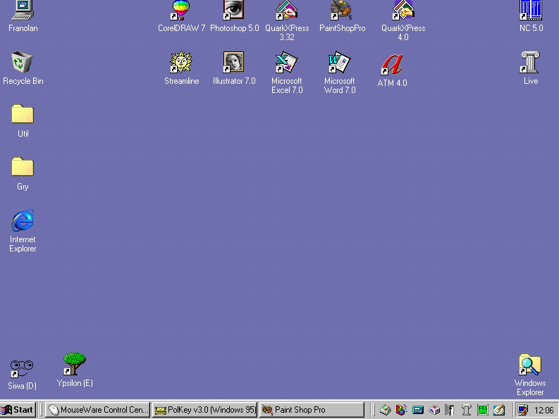Select the Streamline sun icon
This screenshot has height=419, width=559.
181,63
